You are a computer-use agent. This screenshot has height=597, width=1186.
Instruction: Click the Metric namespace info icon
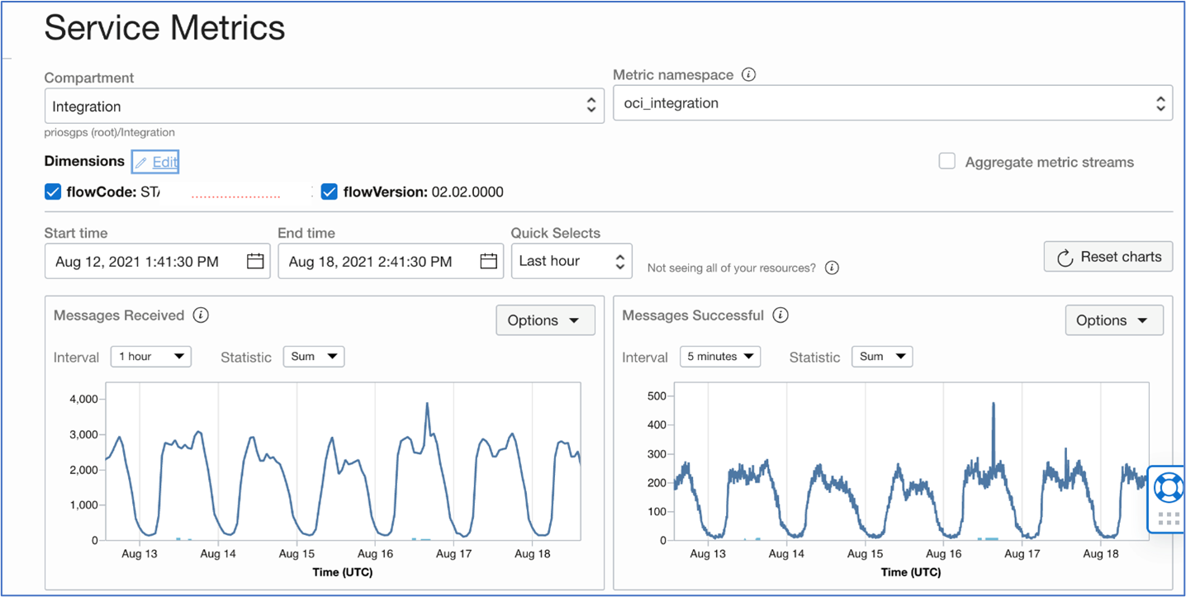click(749, 74)
